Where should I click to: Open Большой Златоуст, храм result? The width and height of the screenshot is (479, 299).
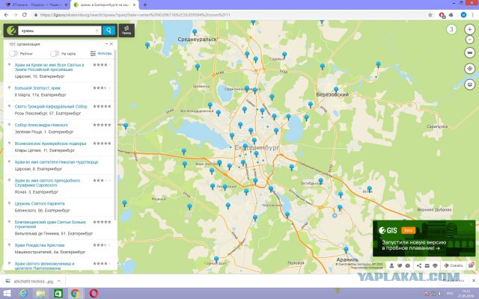(37, 88)
